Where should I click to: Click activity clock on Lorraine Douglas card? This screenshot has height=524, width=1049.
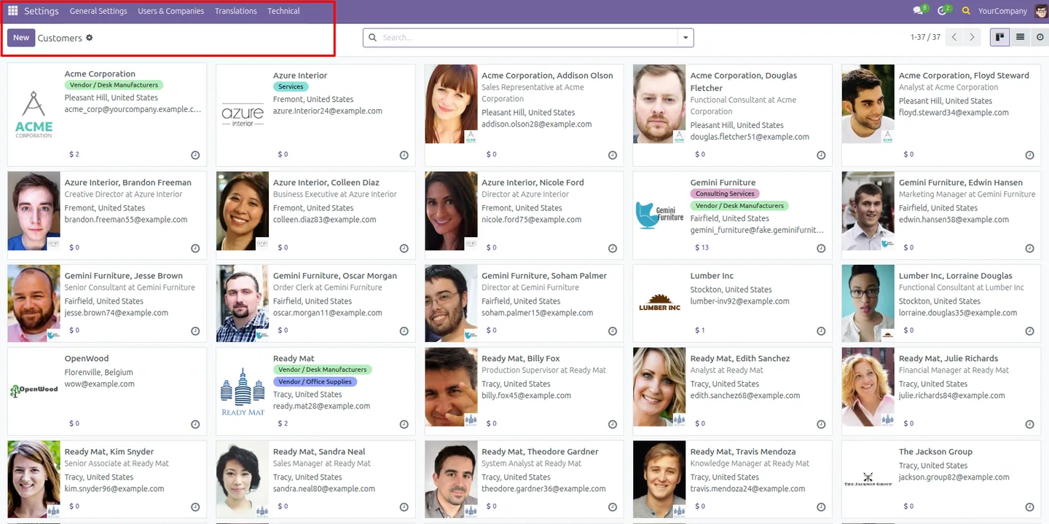1029,331
